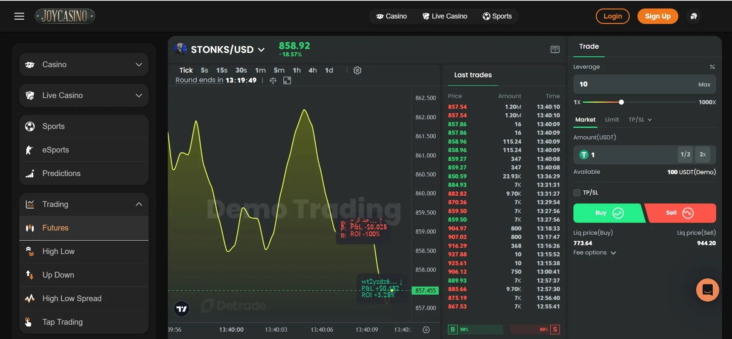Click the red Sell button
This screenshot has height=339, width=732.
[x=681, y=213]
